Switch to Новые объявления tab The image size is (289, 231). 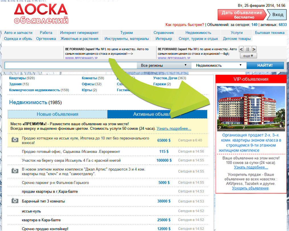pyautogui.click(x=57, y=114)
